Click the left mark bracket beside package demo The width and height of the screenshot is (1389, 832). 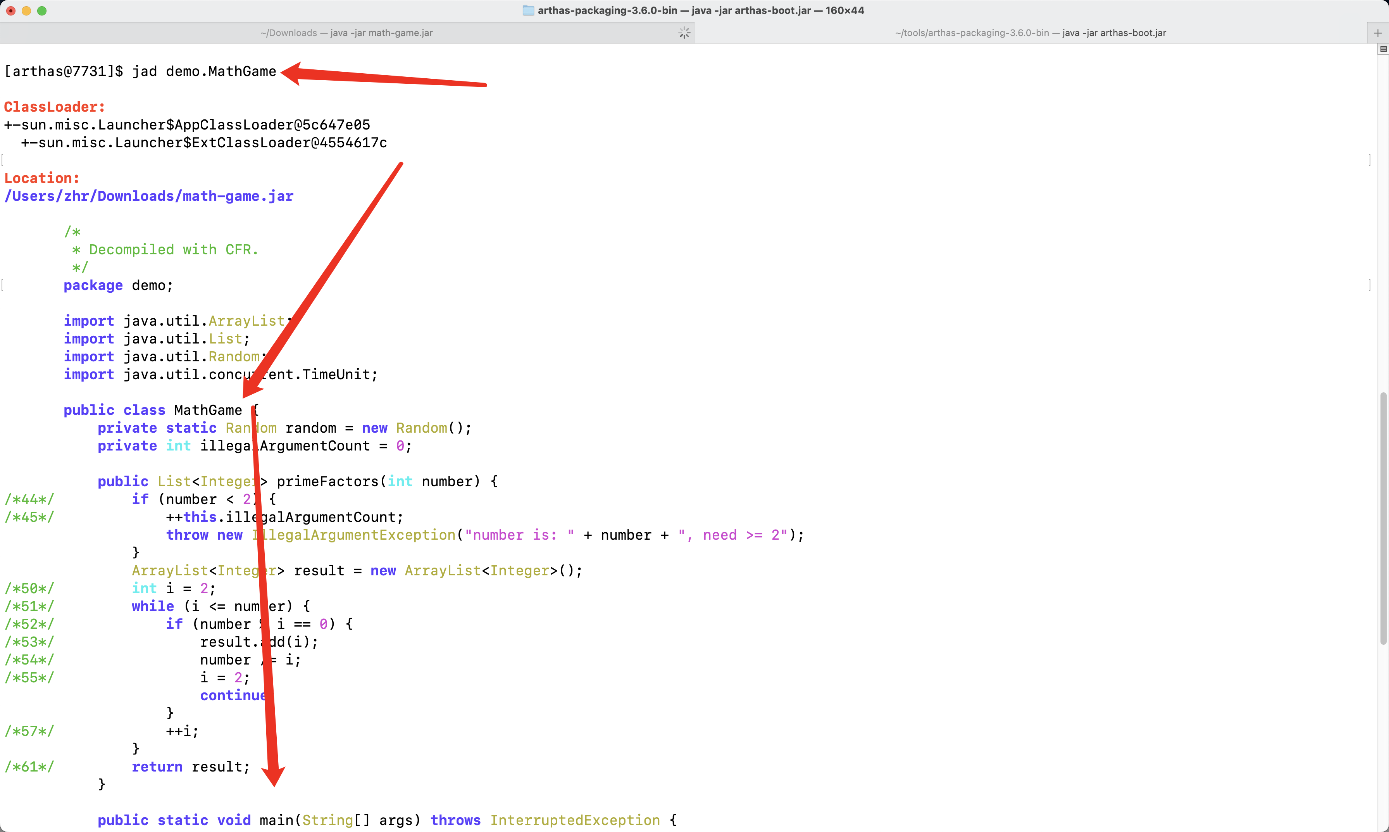tap(3, 285)
